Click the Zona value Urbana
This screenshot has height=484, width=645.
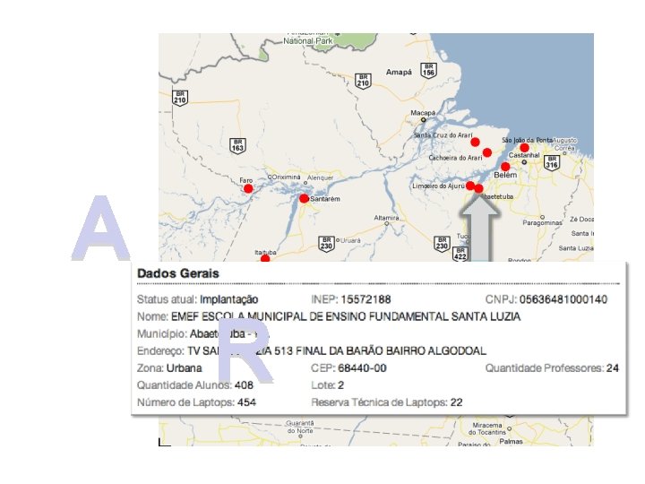click(x=185, y=368)
